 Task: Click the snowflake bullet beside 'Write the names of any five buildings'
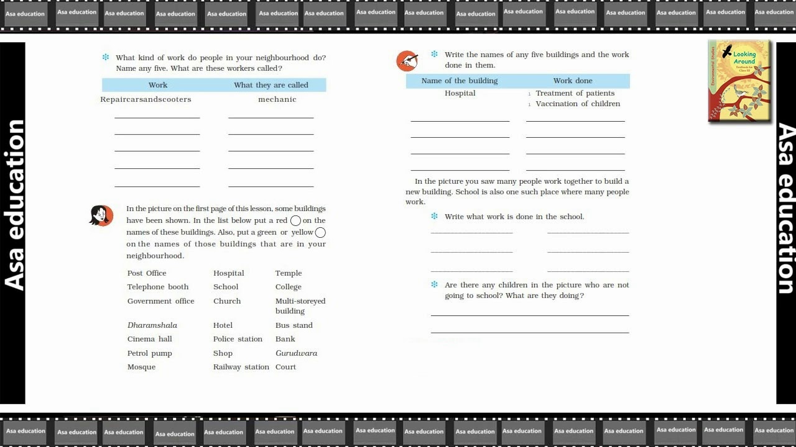pyautogui.click(x=435, y=55)
